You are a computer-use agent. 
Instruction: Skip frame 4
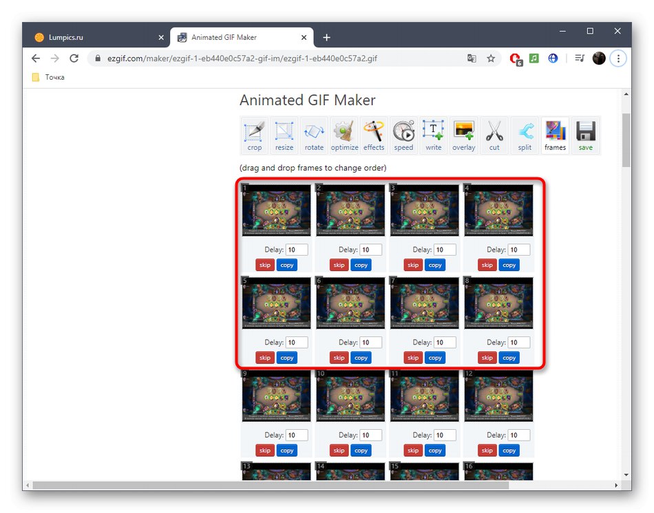click(487, 265)
